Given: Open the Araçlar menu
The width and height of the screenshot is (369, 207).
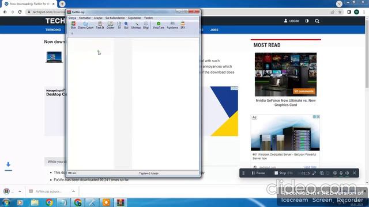Looking at the screenshot, I should pos(98,18).
